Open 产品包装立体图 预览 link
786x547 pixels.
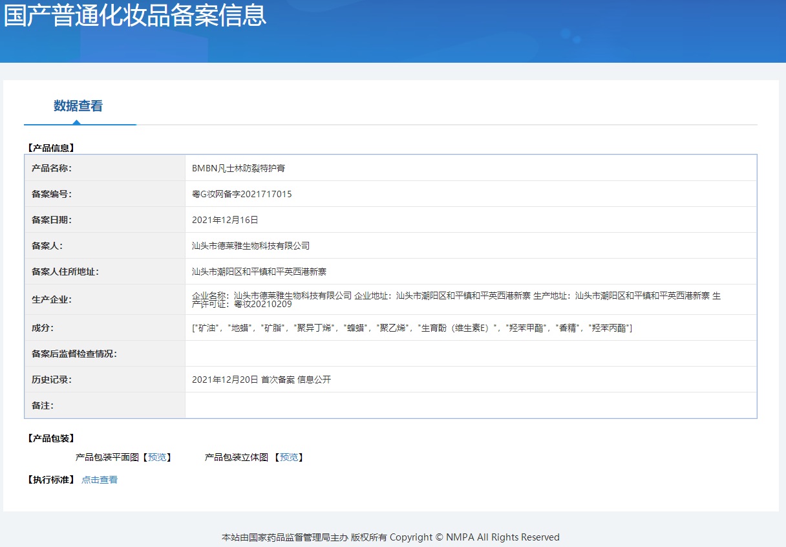tap(289, 457)
